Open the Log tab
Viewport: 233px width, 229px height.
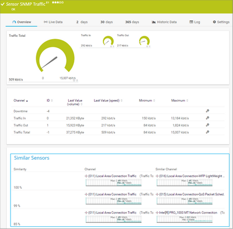click(195, 22)
